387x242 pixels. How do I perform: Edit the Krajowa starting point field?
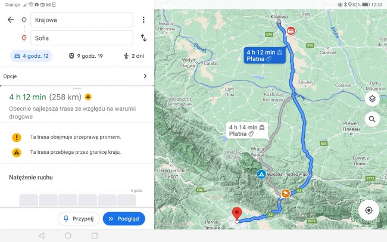pyautogui.click(x=82, y=20)
